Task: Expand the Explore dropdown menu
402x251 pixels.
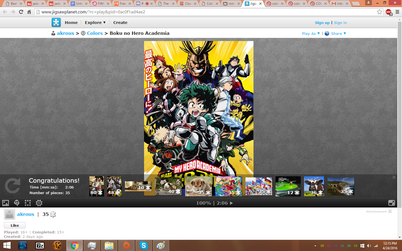Action: (x=95, y=22)
